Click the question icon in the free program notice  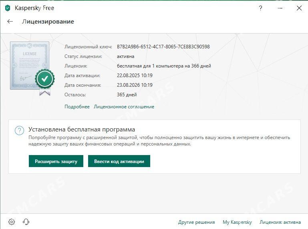20,130
